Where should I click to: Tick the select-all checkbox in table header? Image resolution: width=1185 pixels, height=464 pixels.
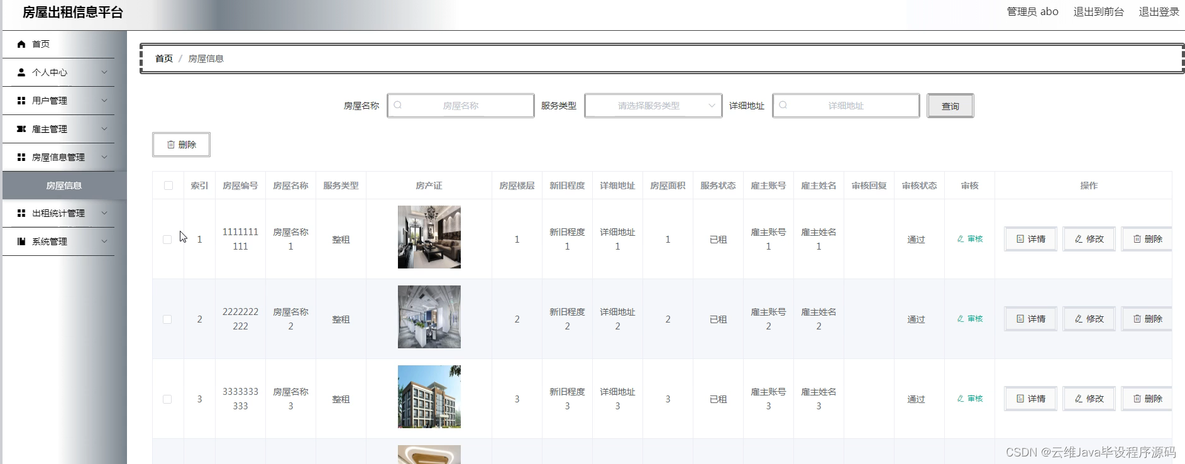(x=168, y=185)
